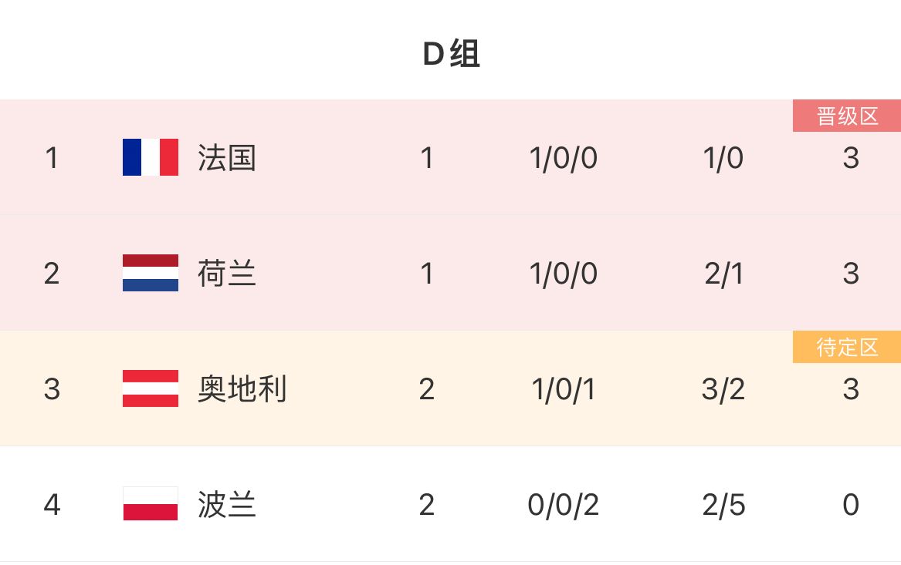Select the 奥地利 team name
The height and width of the screenshot is (565, 901).
pyautogui.click(x=242, y=389)
